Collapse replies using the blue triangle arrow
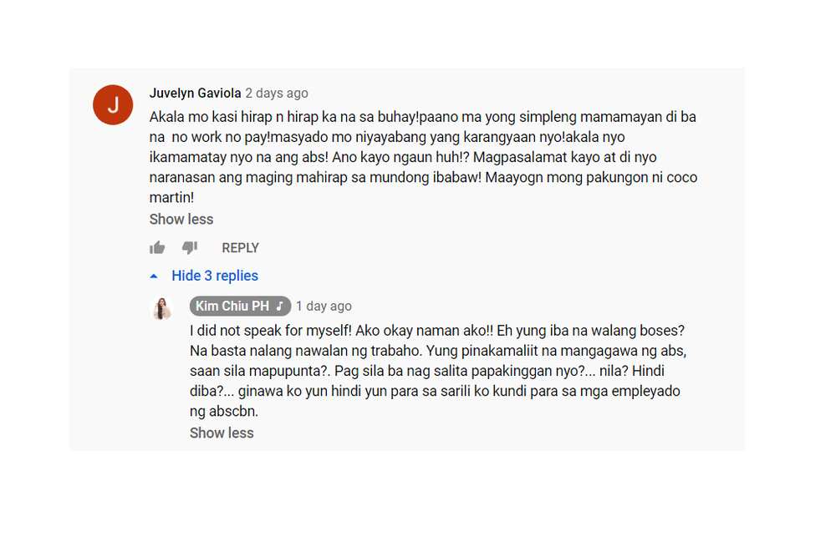The height and width of the screenshot is (542, 836). [x=154, y=276]
